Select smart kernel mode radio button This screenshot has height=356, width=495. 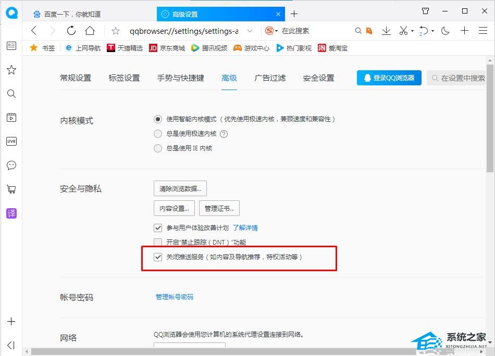158,119
